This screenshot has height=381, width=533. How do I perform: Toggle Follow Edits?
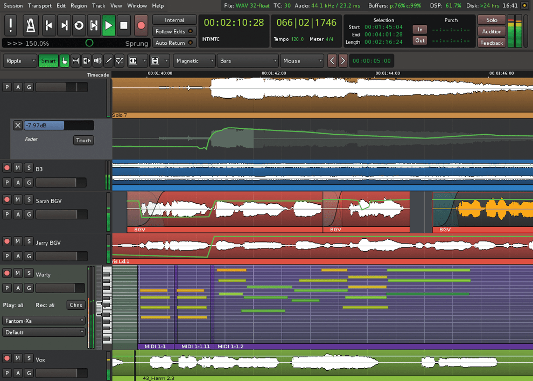(174, 31)
